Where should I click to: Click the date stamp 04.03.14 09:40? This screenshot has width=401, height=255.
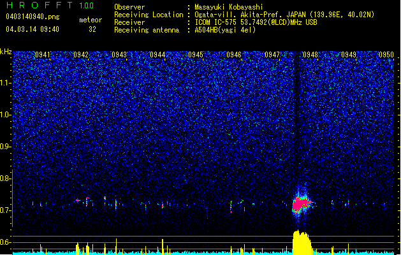click(33, 29)
